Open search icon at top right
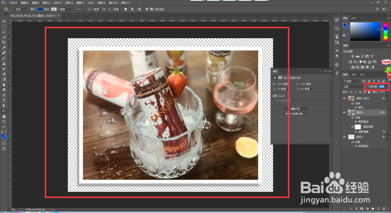This screenshot has height=213, width=391. click(x=377, y=9)
